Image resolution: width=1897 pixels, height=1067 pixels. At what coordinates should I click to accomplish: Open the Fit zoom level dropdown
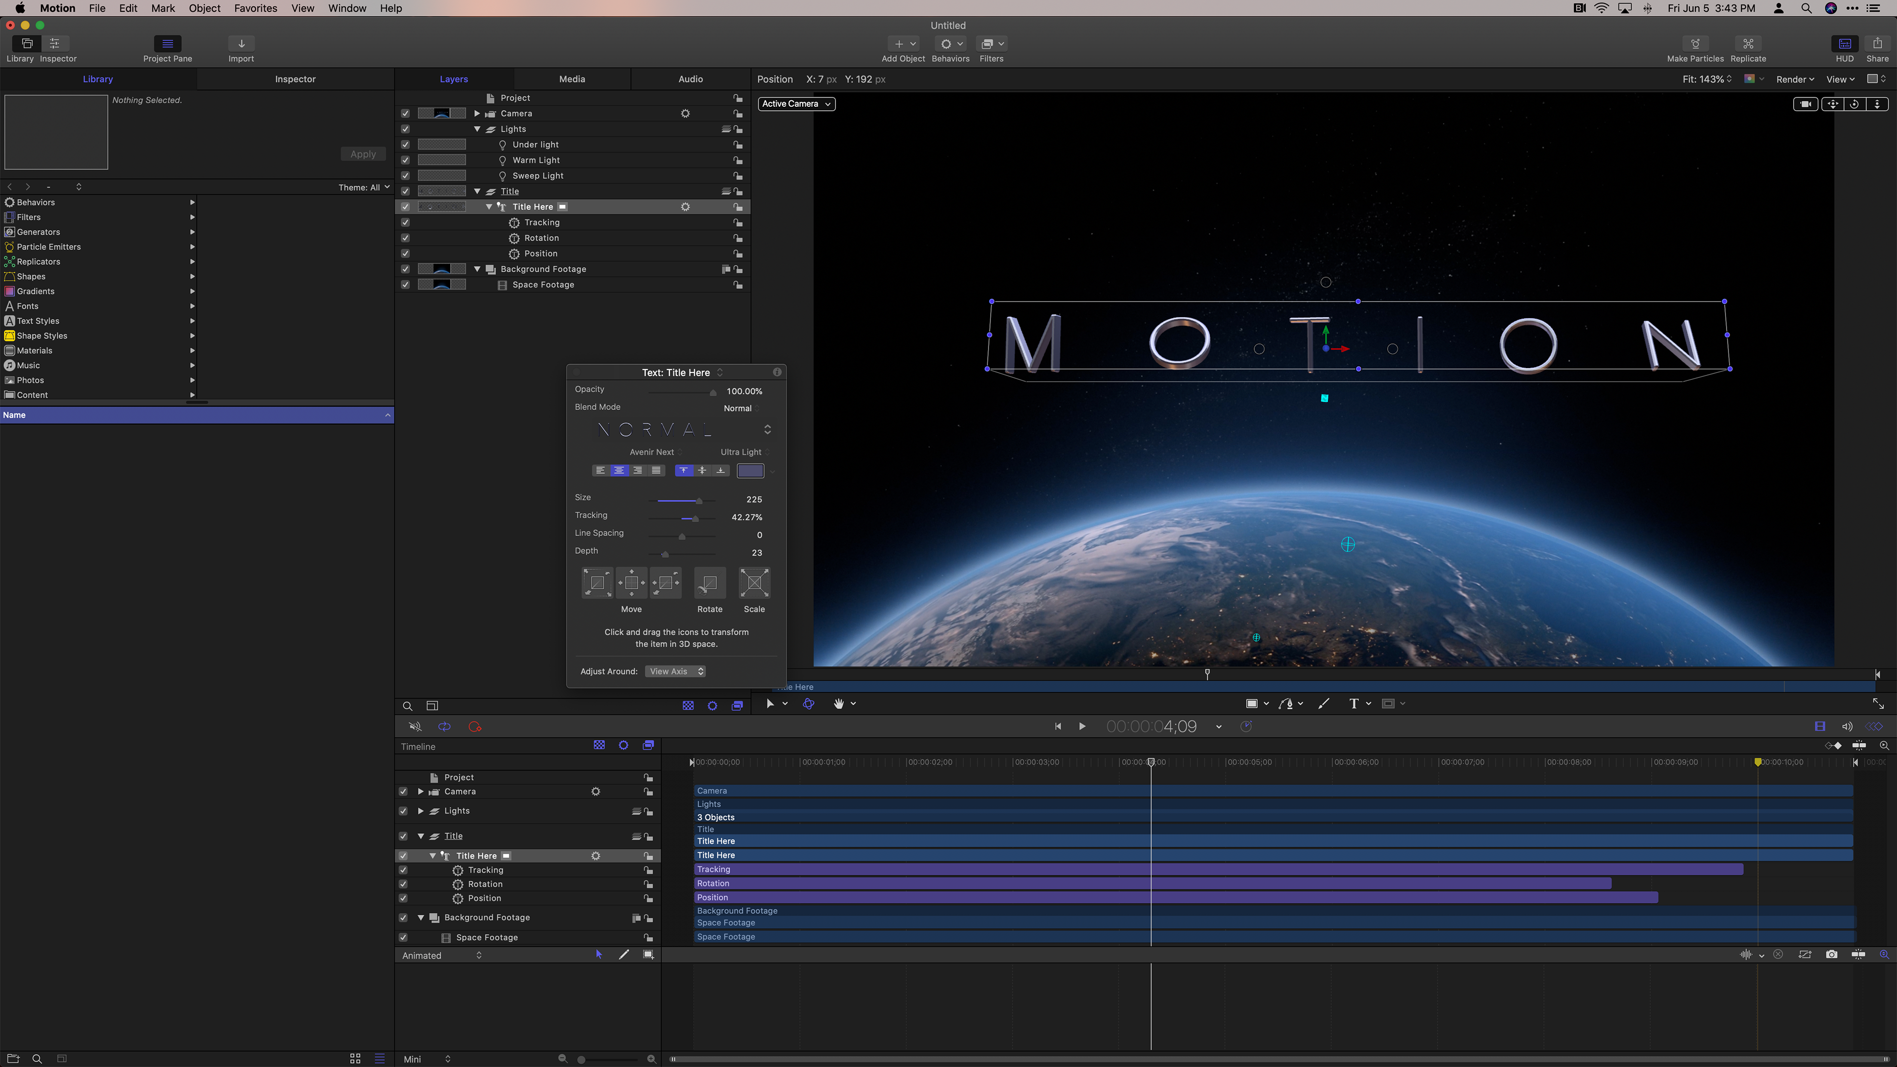pos(1707,80)
